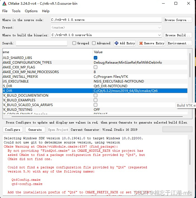Click the variable table vertical scrollbar
This screenshot has height=198, width=196.
(x=190, y=65)
